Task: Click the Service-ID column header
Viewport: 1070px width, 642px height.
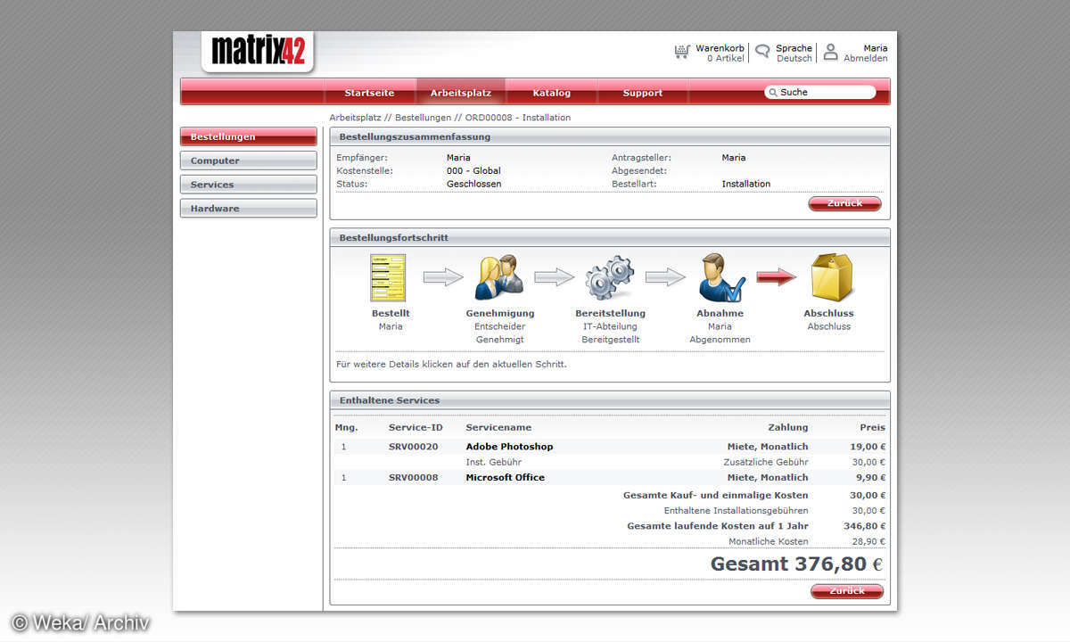Action: click(416, 427)
